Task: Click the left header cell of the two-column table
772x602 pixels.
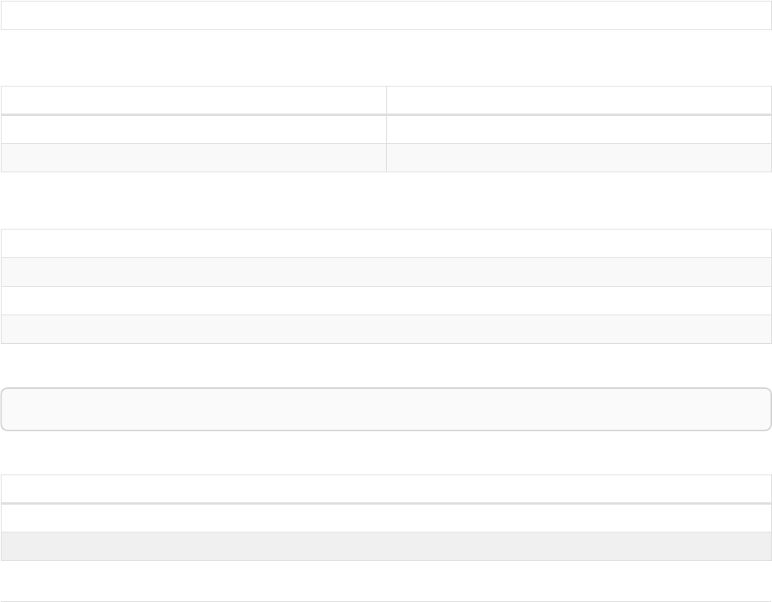Action: [x=193, y=100]
